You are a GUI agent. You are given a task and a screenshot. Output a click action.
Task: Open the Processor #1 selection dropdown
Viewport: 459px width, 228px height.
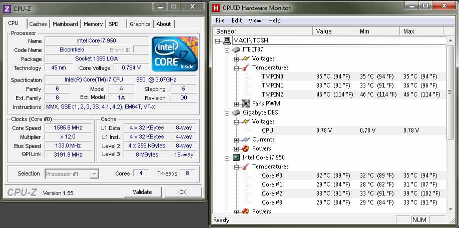94,174
